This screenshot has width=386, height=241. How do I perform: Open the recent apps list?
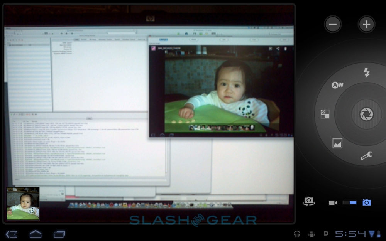[59, 234]
